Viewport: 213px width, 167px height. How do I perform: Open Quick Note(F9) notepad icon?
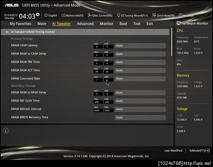pos(154,15)
